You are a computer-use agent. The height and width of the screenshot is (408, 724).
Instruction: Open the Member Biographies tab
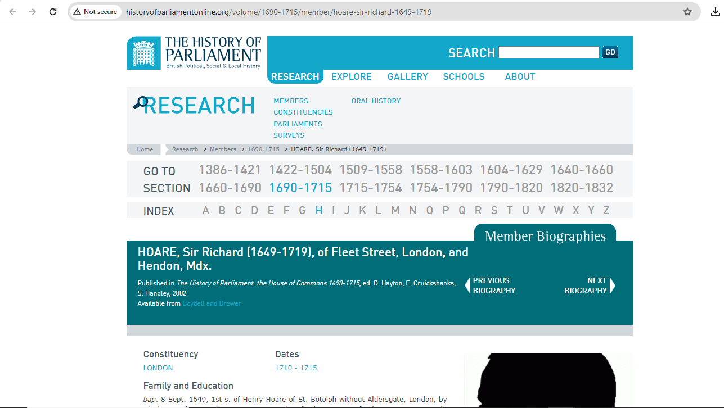[x=545, y=235]
